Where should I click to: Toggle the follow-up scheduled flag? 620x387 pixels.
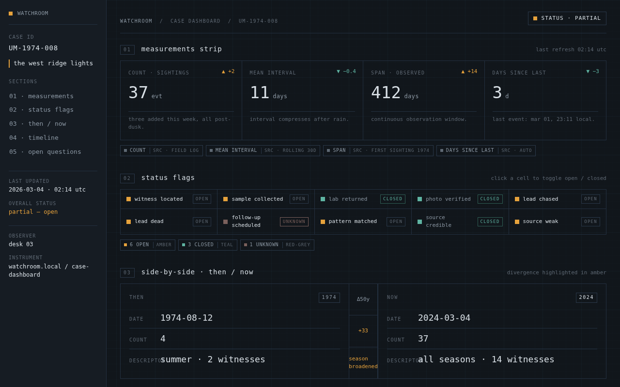tap(266, 222)
